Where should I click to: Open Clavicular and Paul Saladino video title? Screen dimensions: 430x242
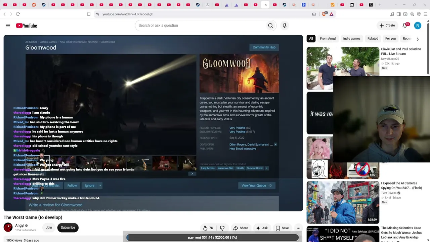(401, 51)
